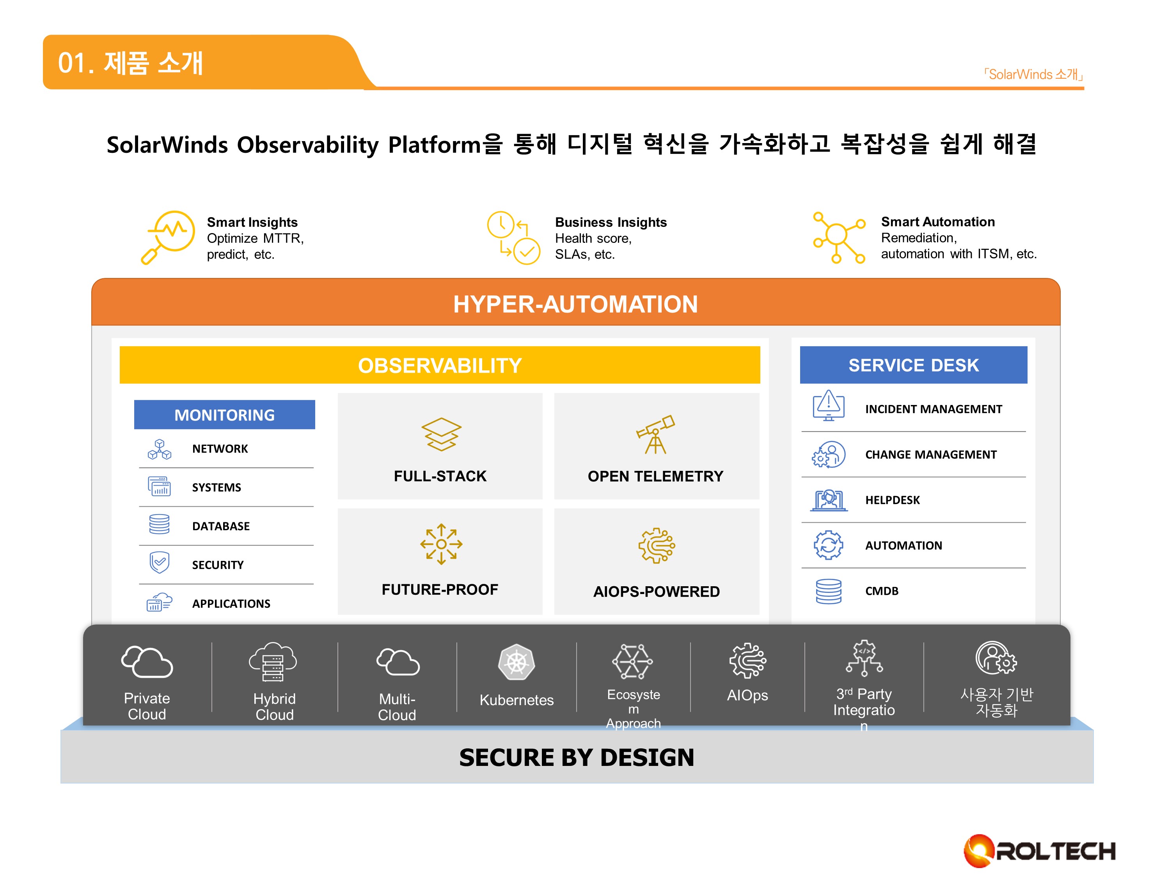Select the MONITORING header bar
Screen dimensions: 1152x877
(x=224, y=415)
